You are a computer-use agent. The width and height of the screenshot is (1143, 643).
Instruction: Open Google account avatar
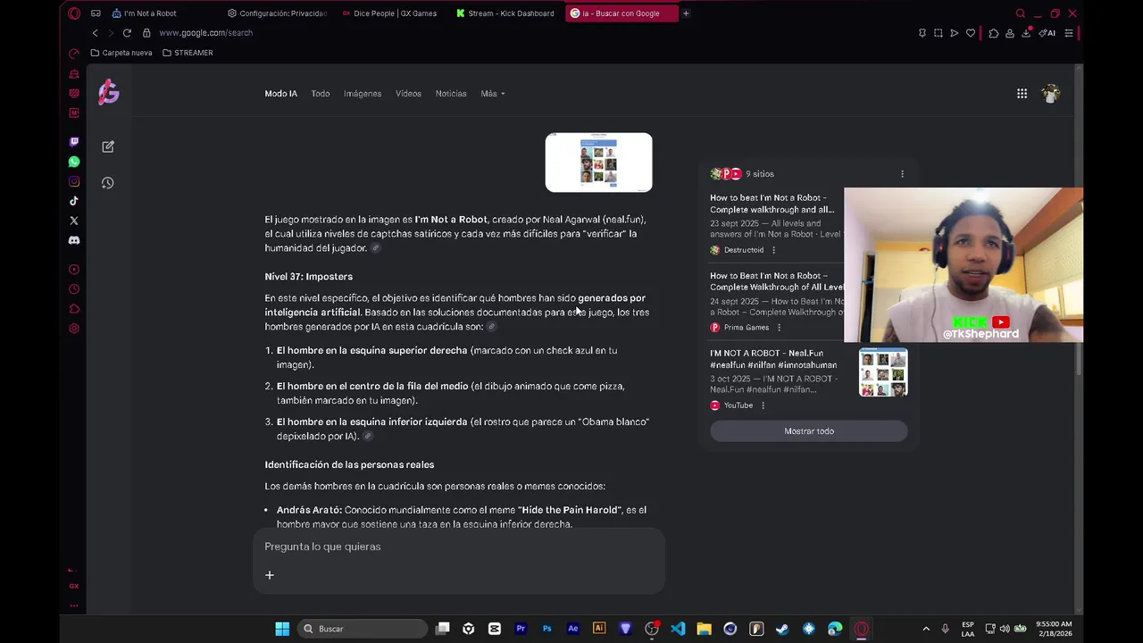coord(1051,93)
